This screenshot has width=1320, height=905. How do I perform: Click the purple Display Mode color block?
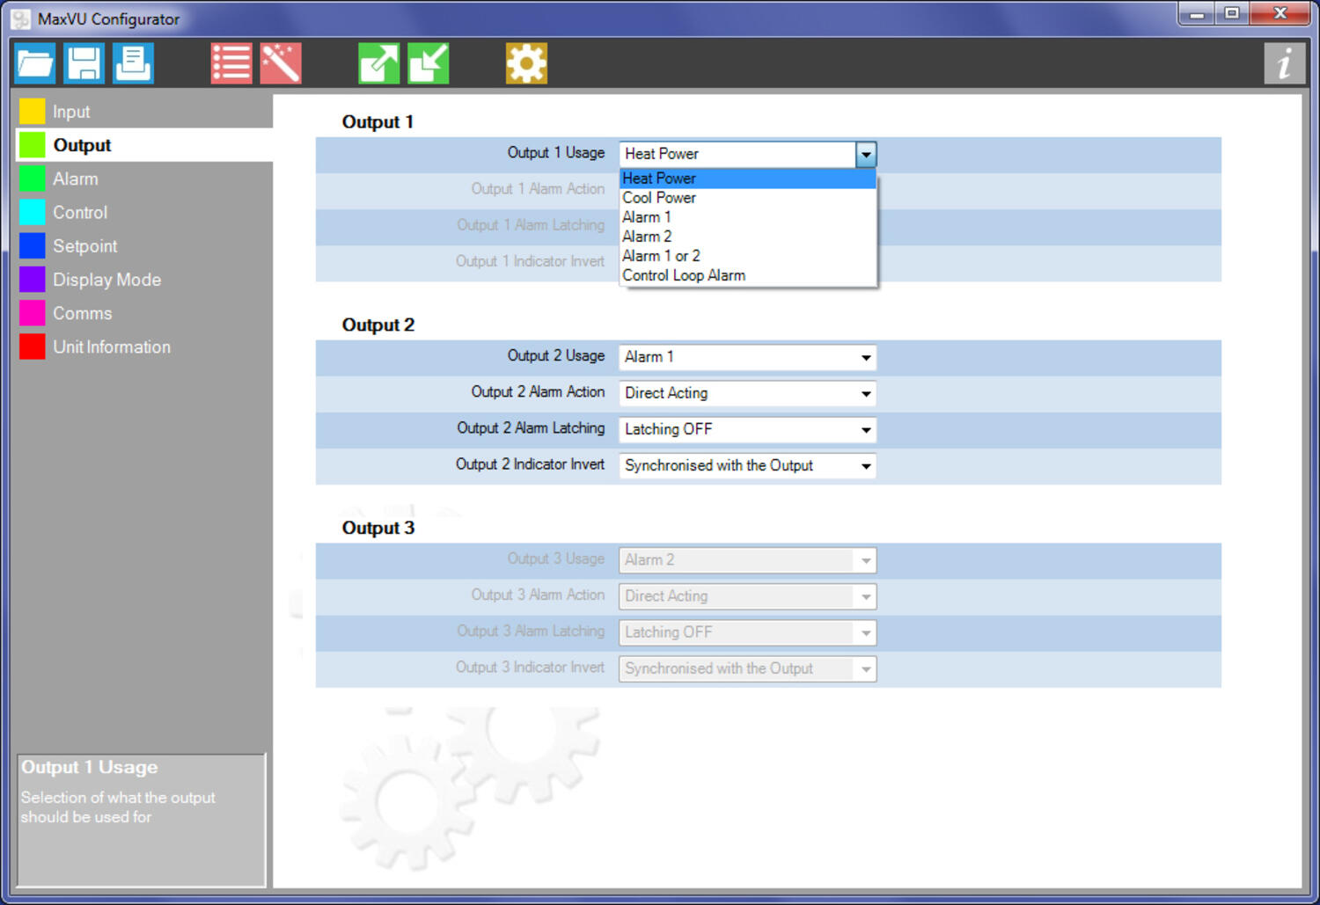tap(32, 279)
